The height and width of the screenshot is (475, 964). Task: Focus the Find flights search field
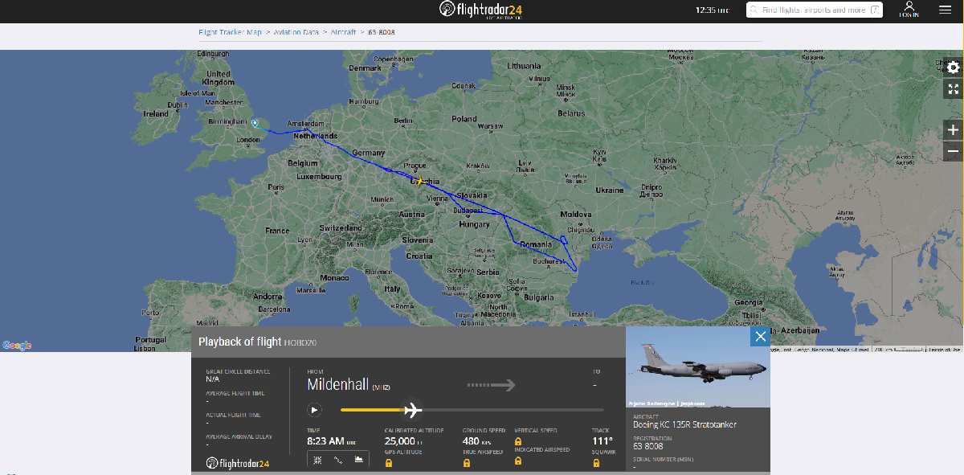tap(811, 10)
